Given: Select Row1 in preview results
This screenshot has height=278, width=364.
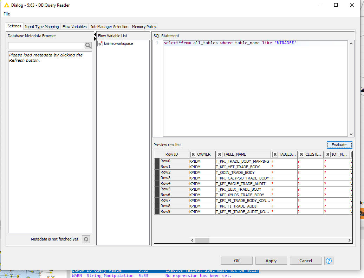Looking at the screenshot, I should pyautogui.click(x=172, y=167).
